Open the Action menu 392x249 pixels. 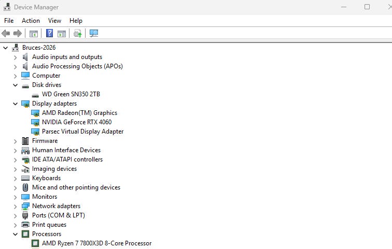31,21
